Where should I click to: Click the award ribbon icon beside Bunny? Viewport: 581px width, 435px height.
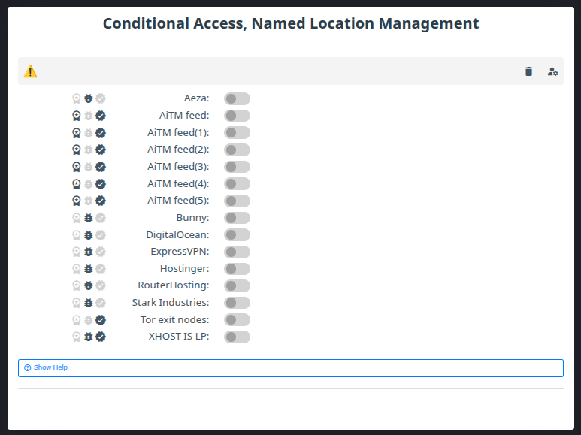pyautogui.click(x=76, y=218)
